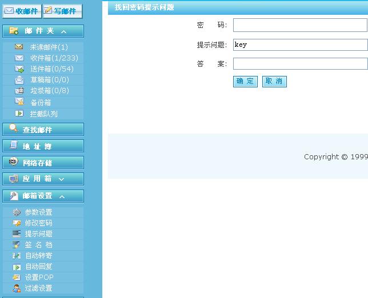Click the 备份箱 warning envelope icon
Screen dimensions: 368x298
pyautogui.click(x=19, y=101)
